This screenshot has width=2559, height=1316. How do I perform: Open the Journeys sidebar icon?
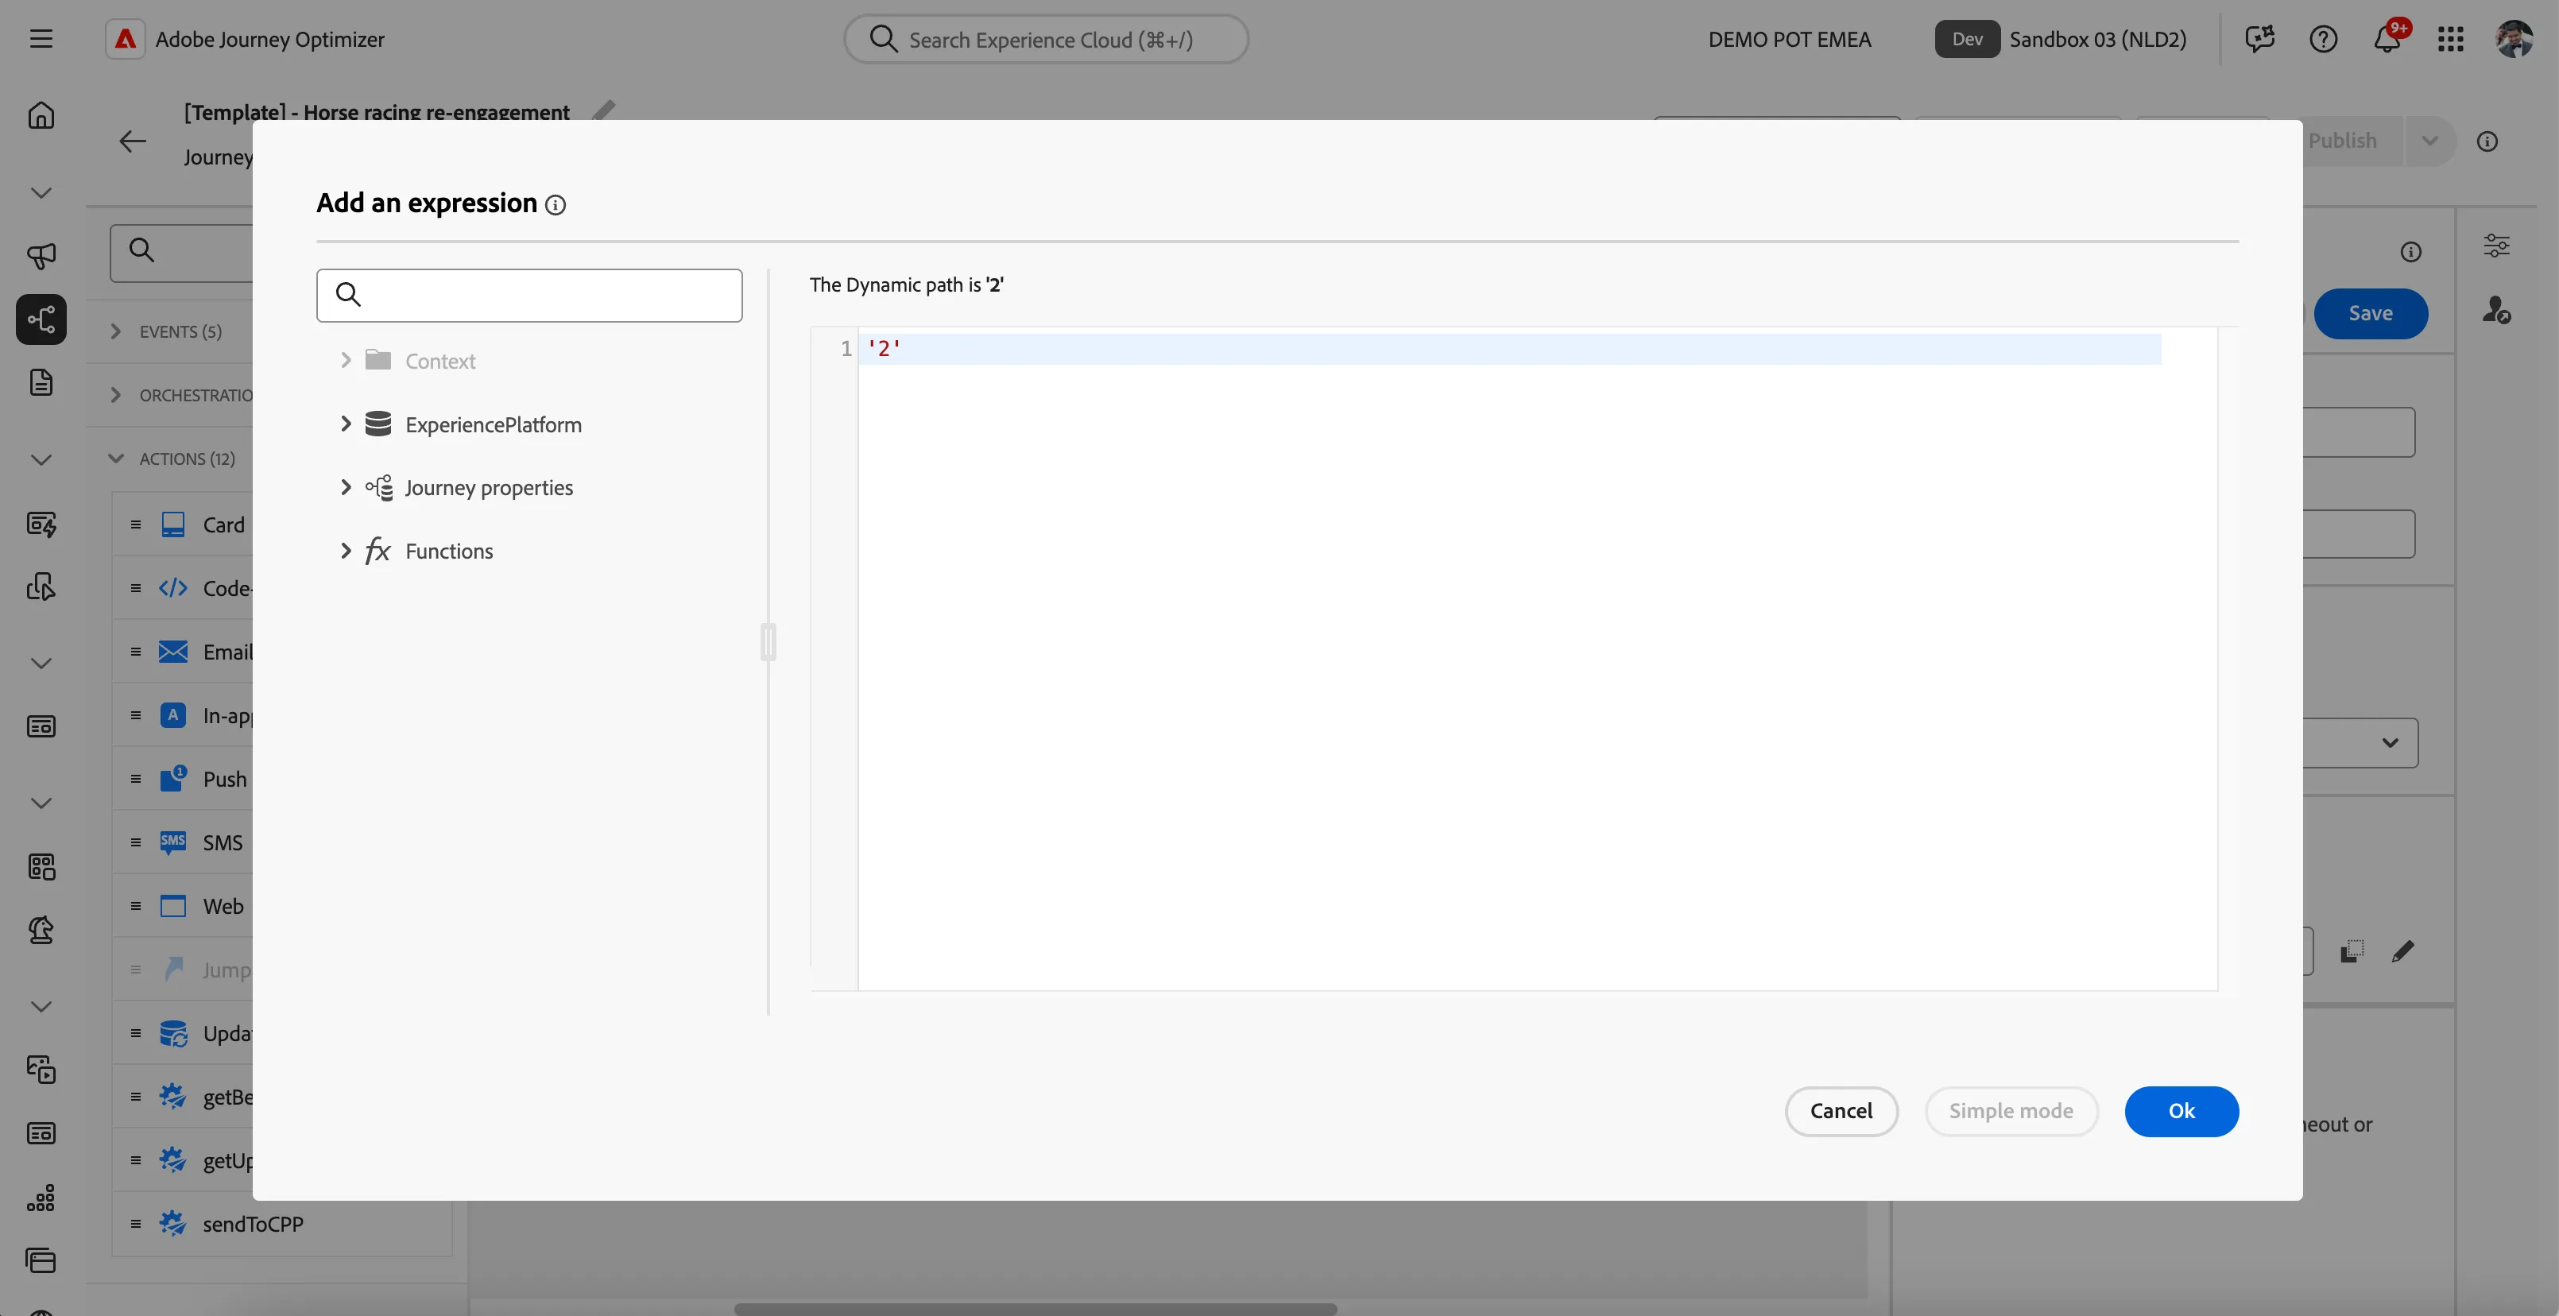41,319
